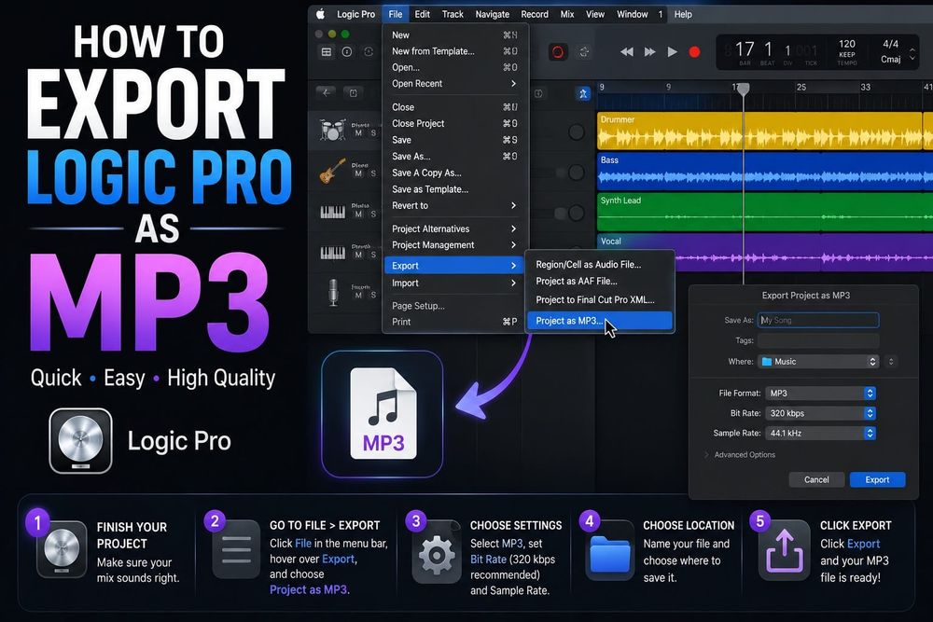Select the keyboard icon on the Synth Lead row

(333, 213)
